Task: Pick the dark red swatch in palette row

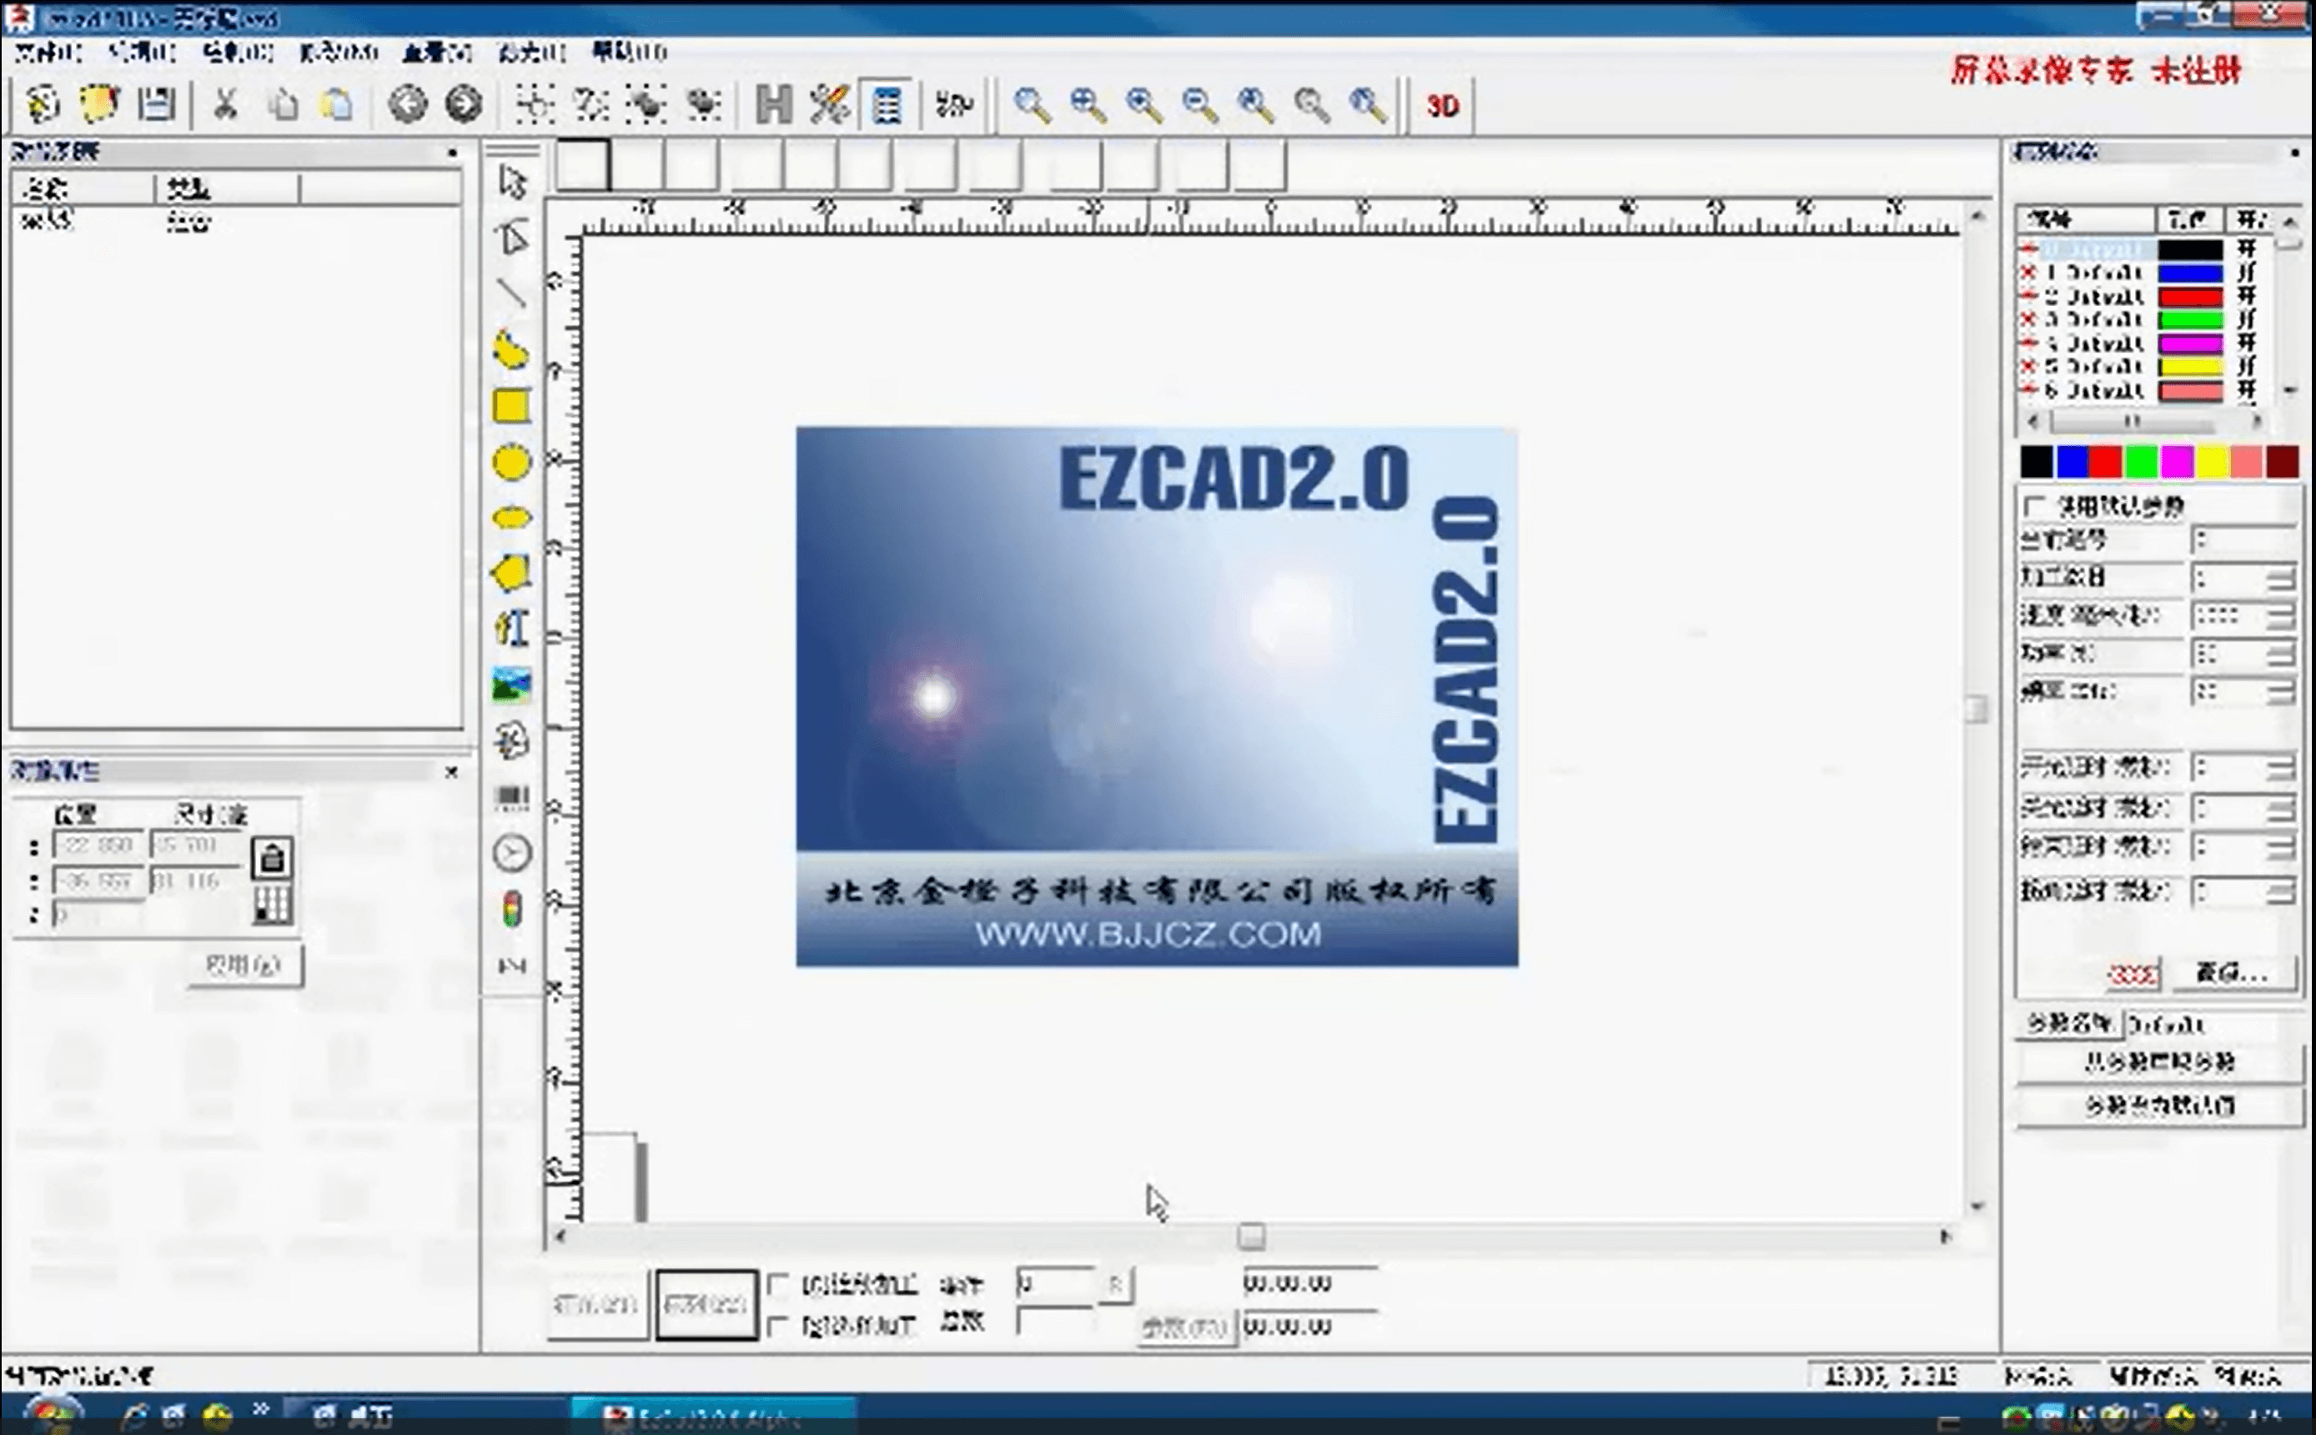Action: pyautogui.click(x=2283, y=462)
